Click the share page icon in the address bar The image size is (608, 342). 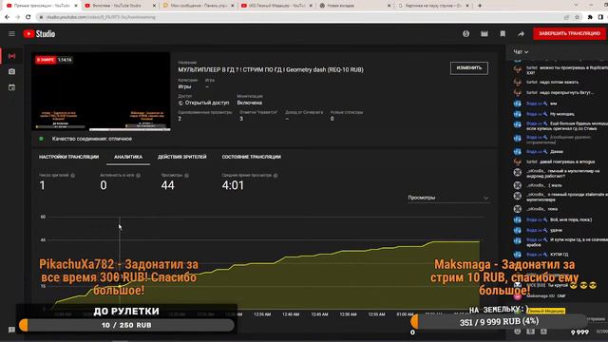[566, 17]
